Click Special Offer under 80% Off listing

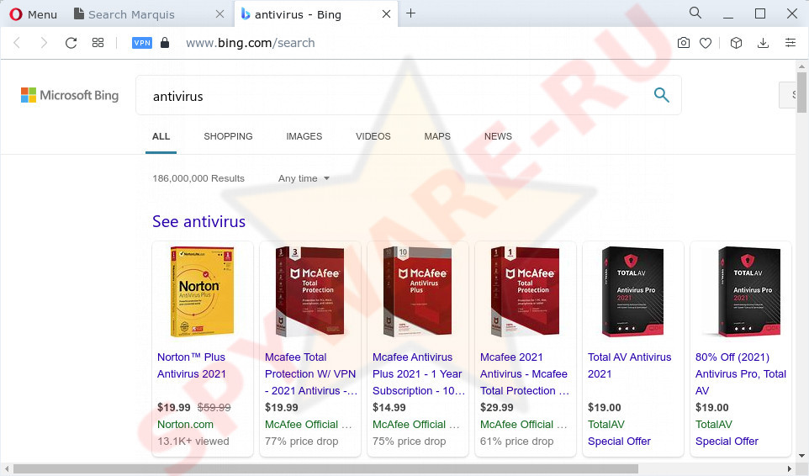727,442
